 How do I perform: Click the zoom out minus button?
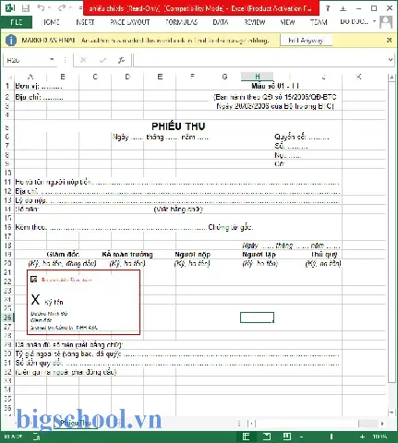301,437
